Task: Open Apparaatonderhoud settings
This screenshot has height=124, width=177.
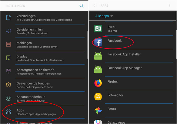Action: (x=44, y=99)
